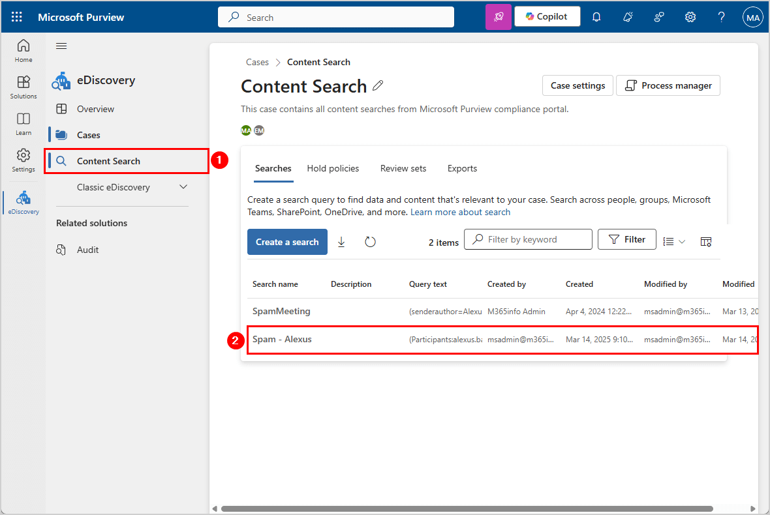Open the help question mark icon

(721, 17)
